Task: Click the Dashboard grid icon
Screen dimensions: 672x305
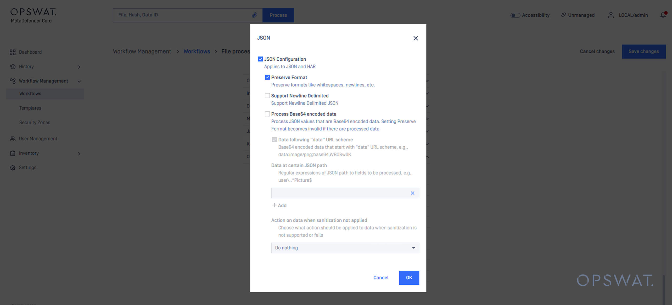Action: 13,52
